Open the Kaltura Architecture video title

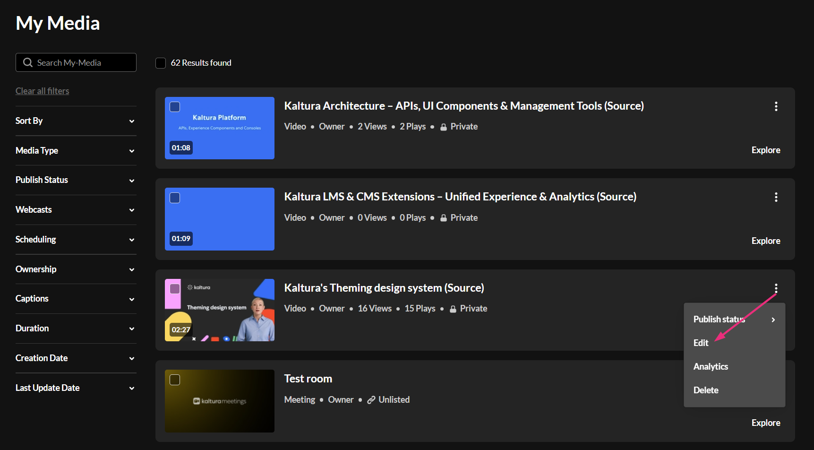[x=464, y=106]
